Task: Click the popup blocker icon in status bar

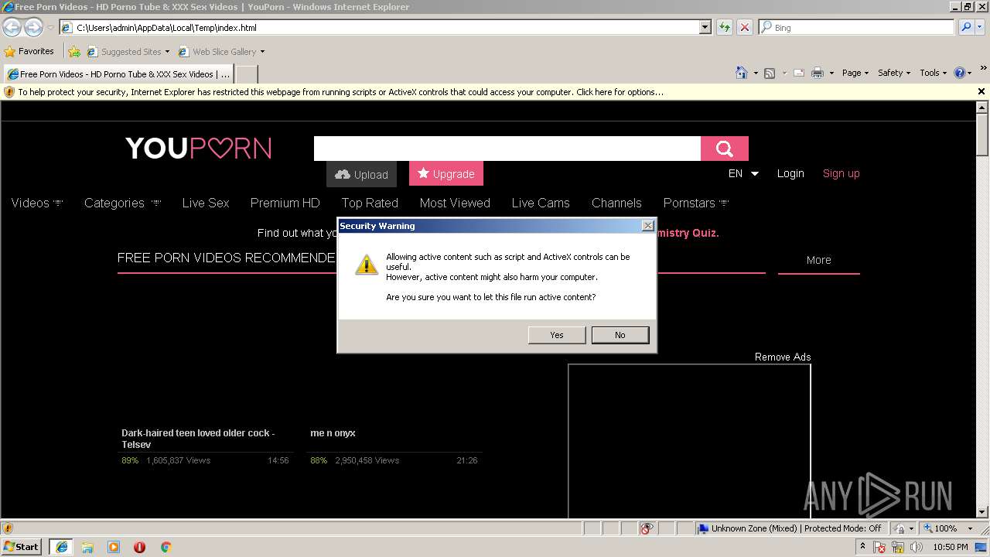Action: pos(647,528)
